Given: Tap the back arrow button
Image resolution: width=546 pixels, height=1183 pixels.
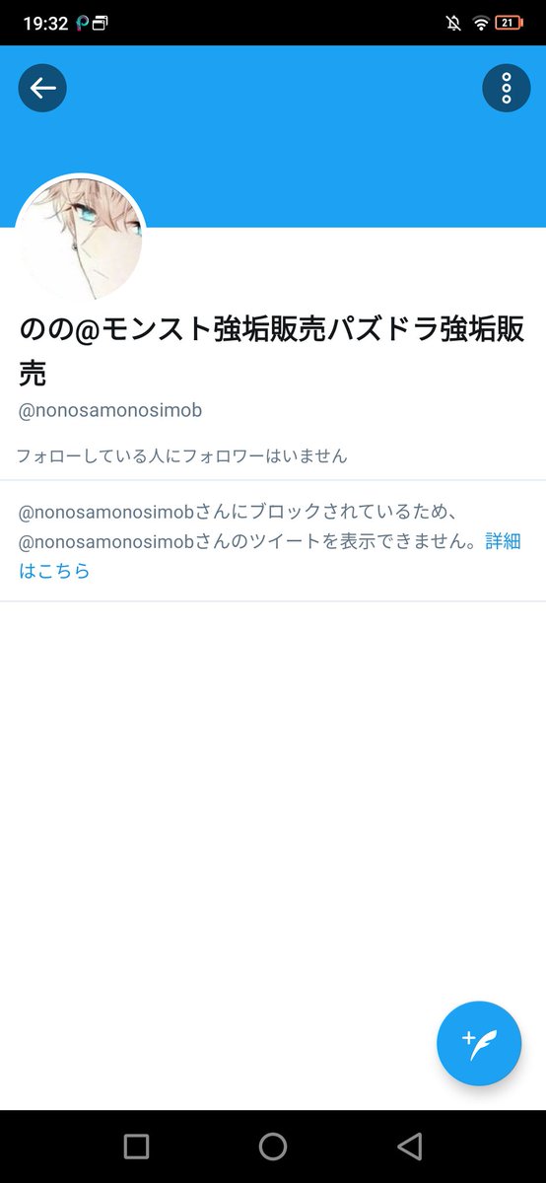Looking at the screenshot, I should [x=42, y=88].
